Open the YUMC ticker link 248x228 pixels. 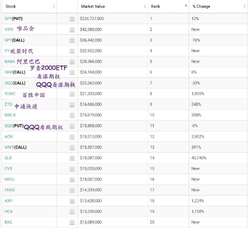pyautogui.click(x=10, y=93)
